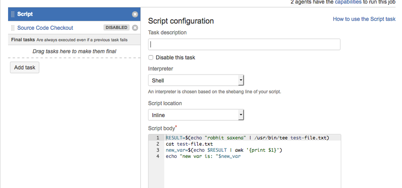402x188 pixels.
Task: Place cursor on the echo new var line
Action: (x=203, y=156)
